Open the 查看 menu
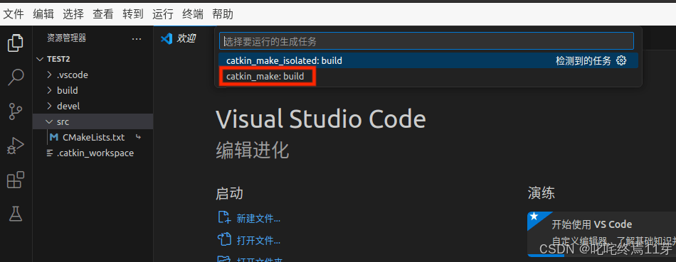676x262 pixels. tap(103, 14)
